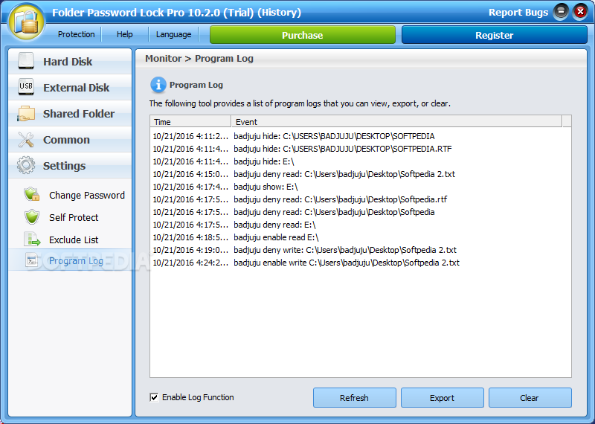
Task: Select the 'badjuju enable read E:\' row
Action: tap(361, 237)
